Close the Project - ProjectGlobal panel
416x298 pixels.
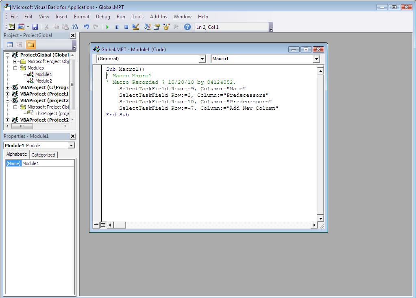pyautogui.click(x=73, y=35)
